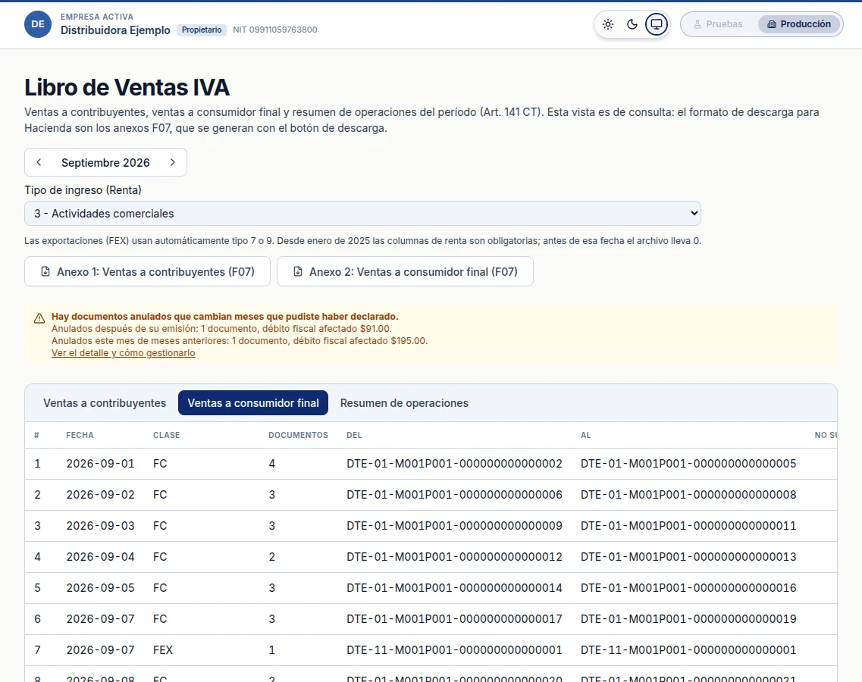Viewport: 862px width, 682px height.
Task: Click DTE-01-M001P001-000000000000009 cell
Action: click(x=454, y=526)
